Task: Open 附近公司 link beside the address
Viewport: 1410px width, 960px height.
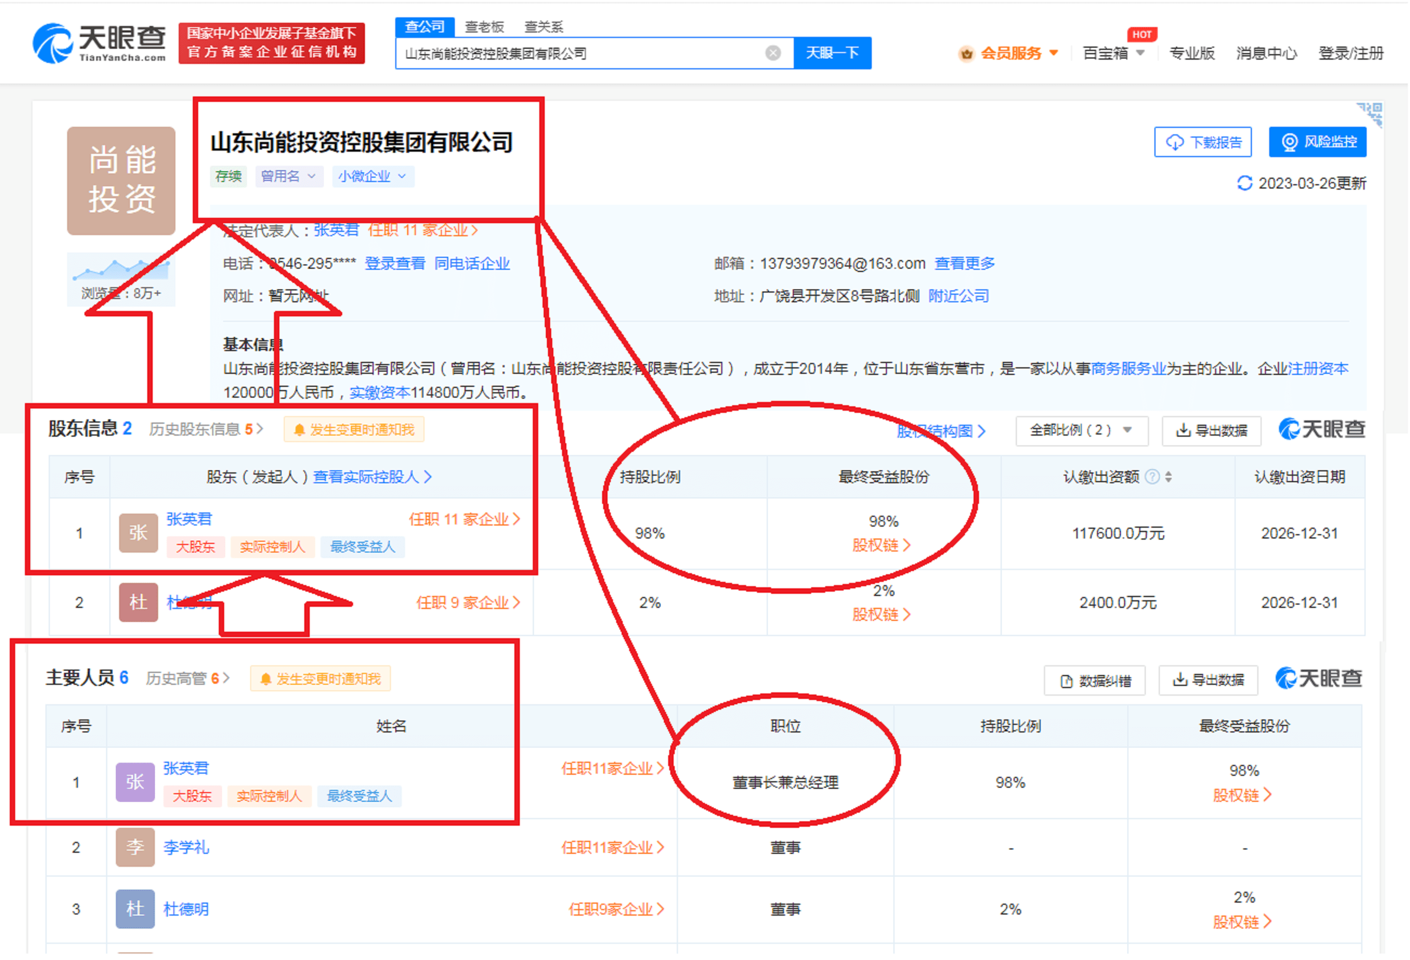Action: coord(959,296)
